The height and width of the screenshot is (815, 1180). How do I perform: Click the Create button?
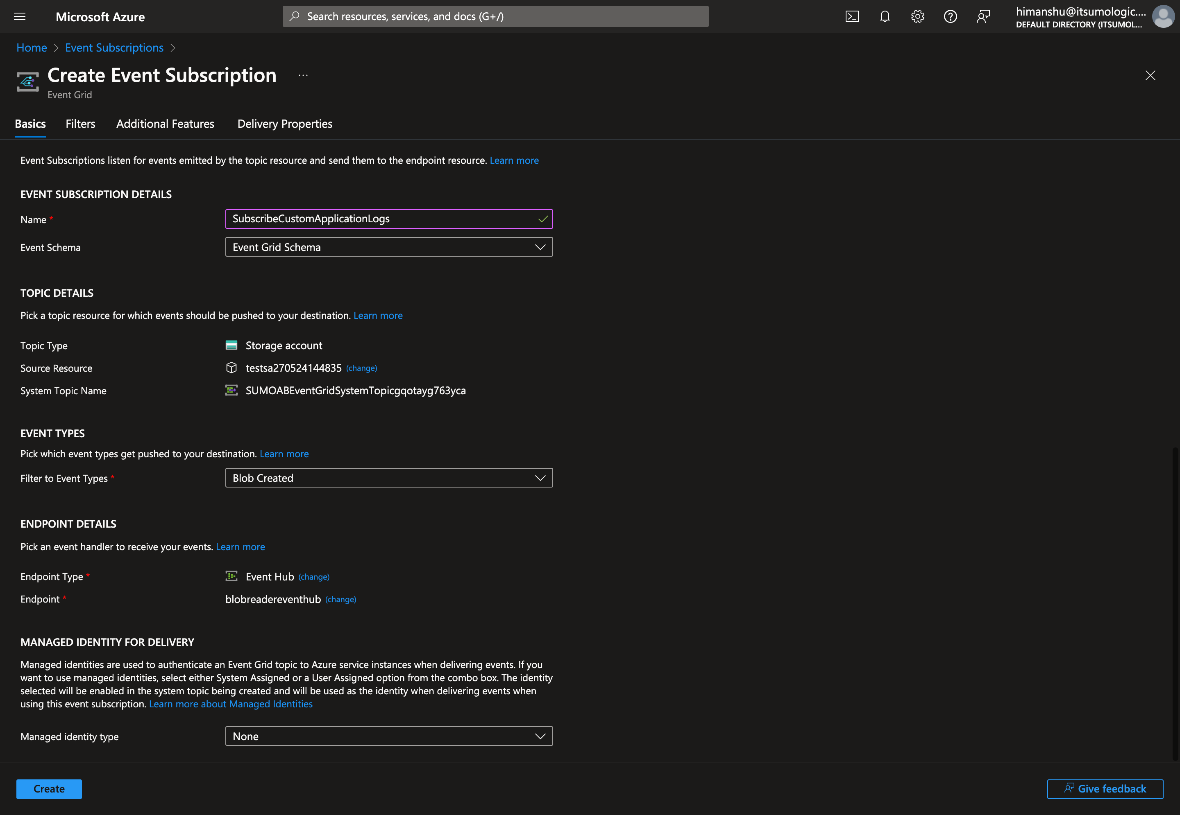tap(48, 788)
